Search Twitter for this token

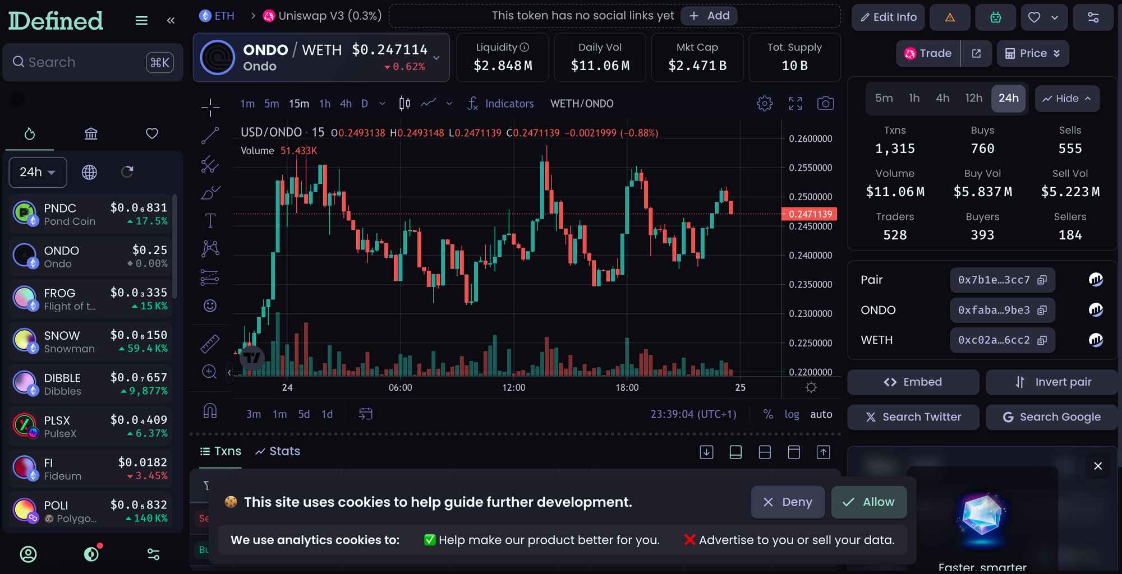913,417
